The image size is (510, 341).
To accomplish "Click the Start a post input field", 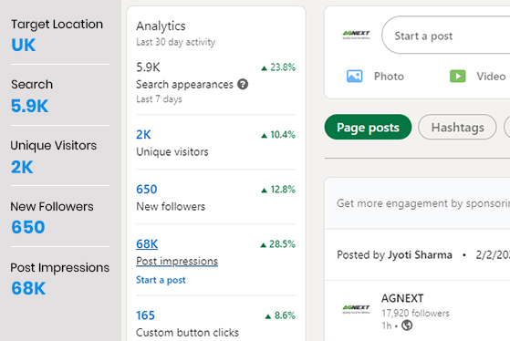I will 445,36.
